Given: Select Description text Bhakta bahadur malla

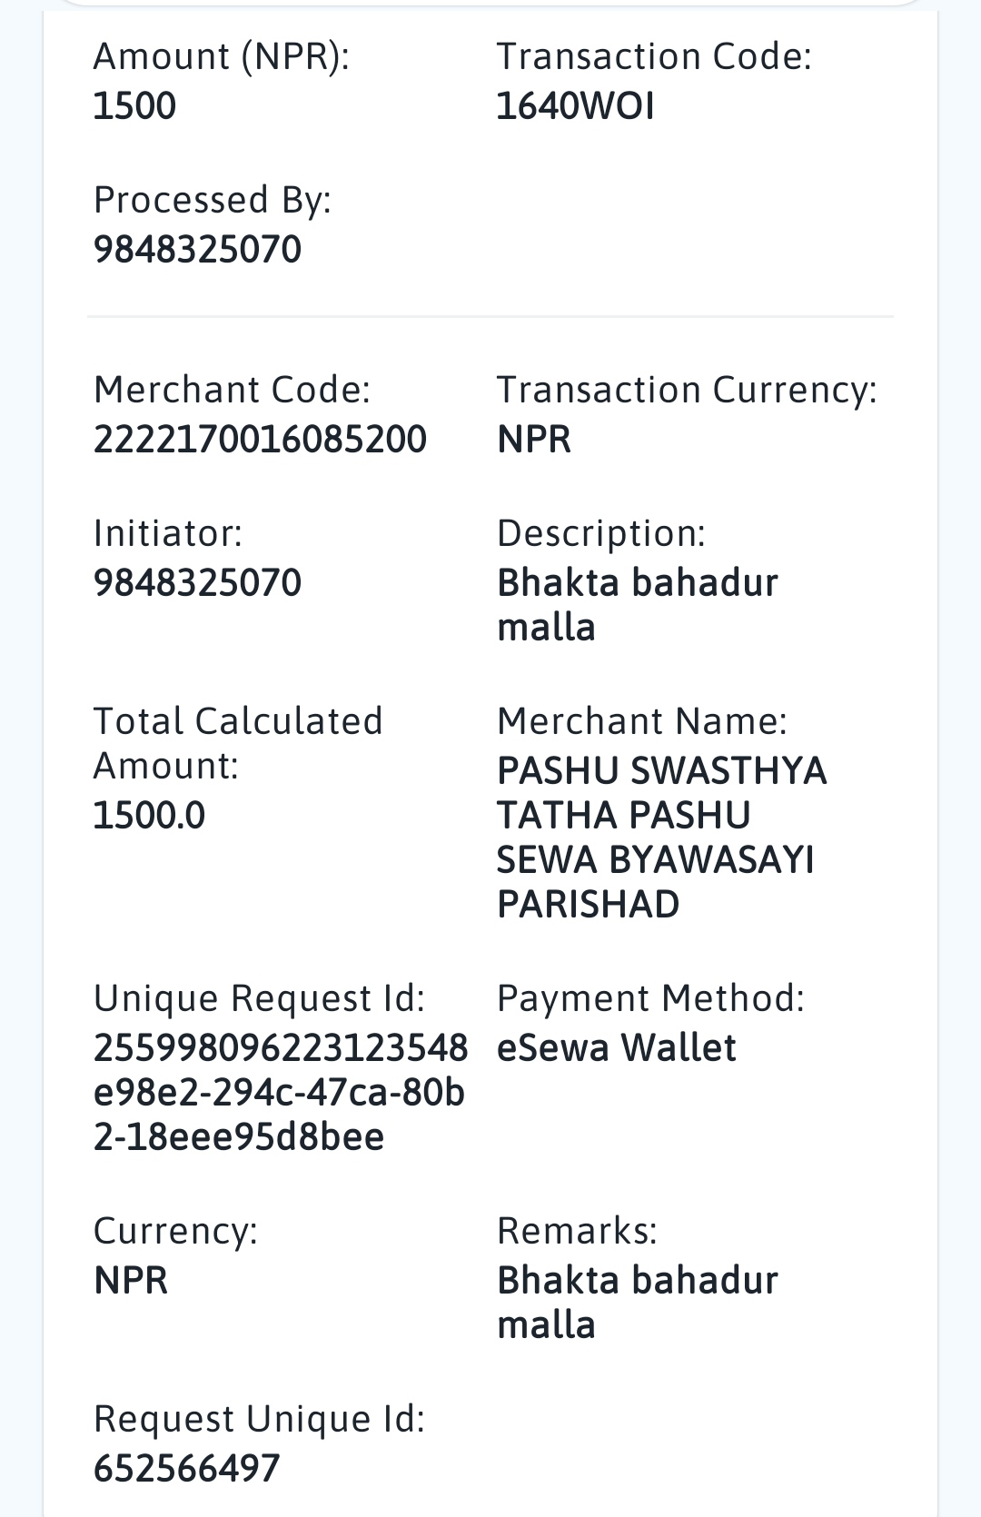Looking at the screenshot, I should (x=638, y=605).
